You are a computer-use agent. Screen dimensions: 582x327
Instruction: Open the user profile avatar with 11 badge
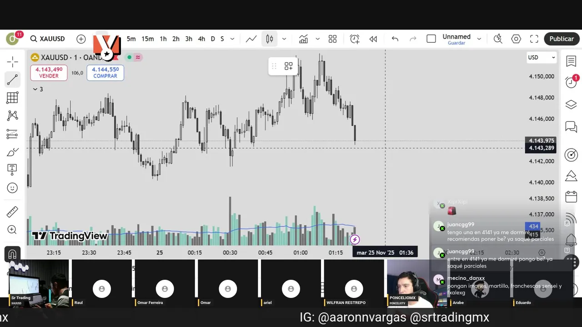tap(12, 39)
